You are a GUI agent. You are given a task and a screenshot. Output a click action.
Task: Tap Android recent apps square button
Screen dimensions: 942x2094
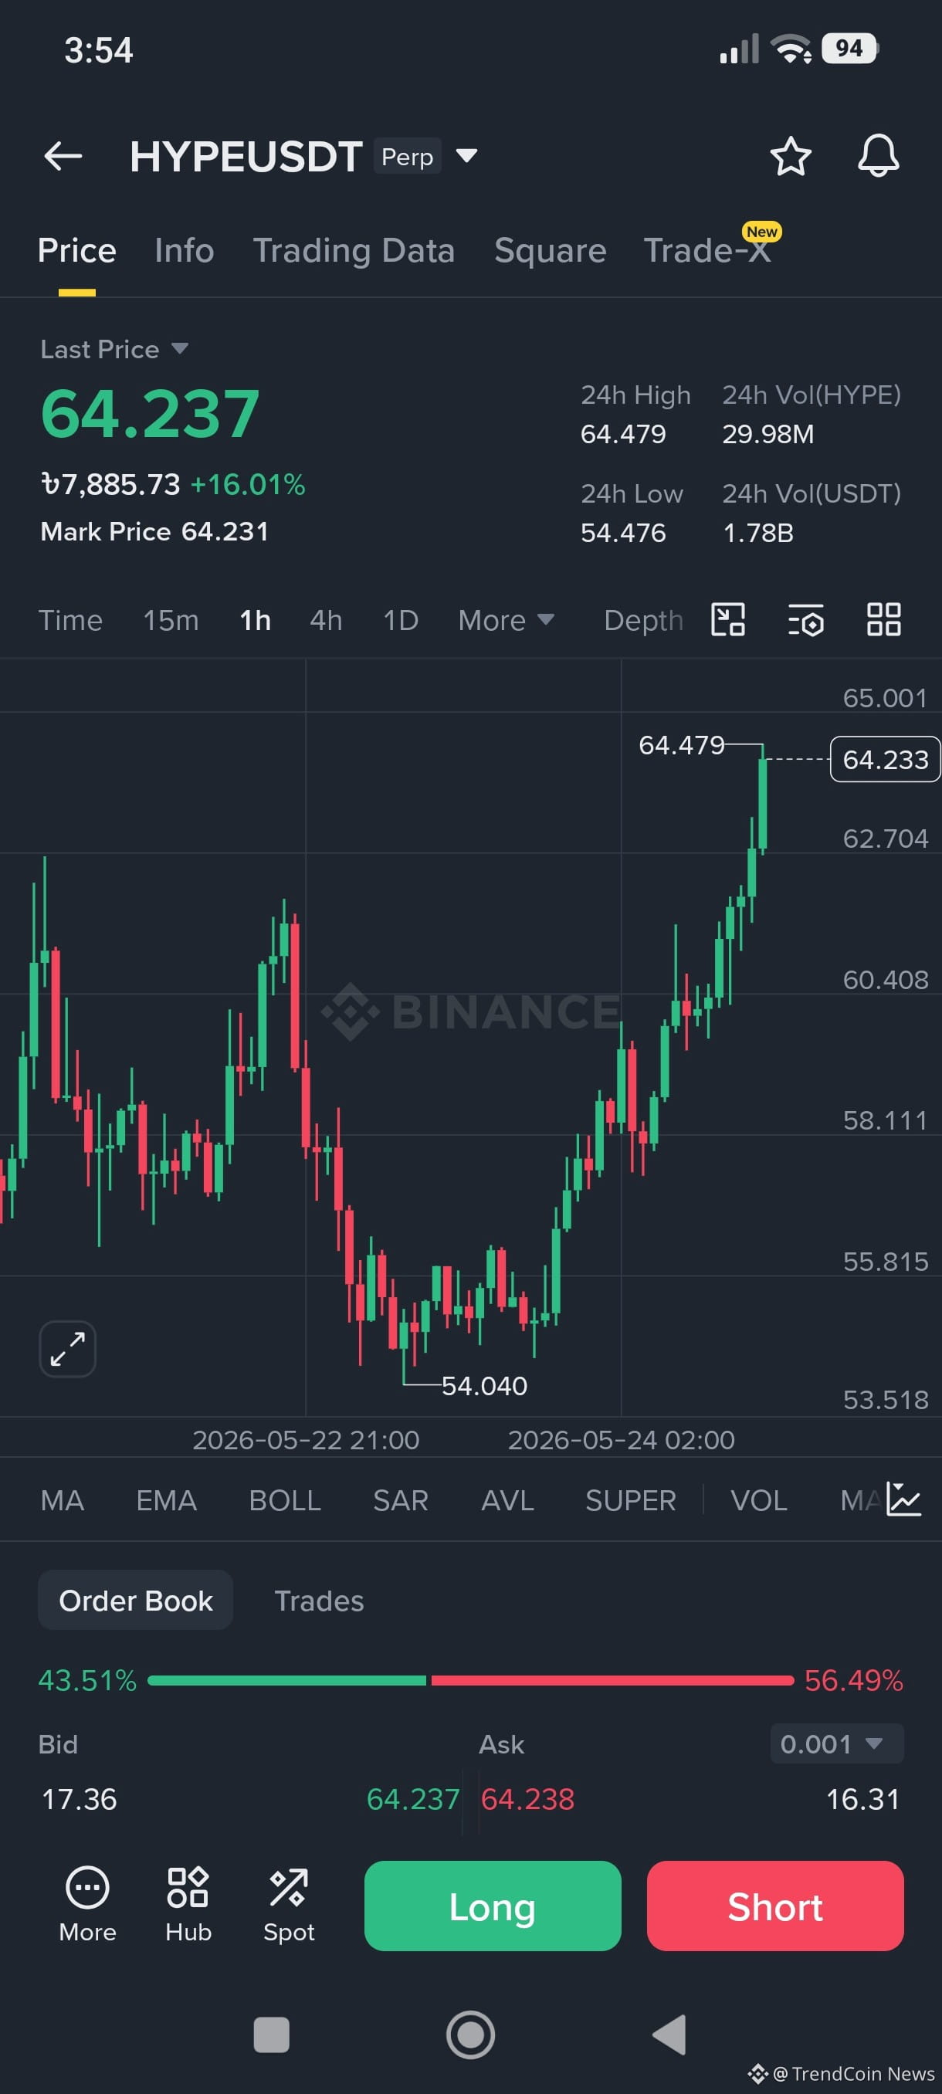coord(272,2035)
